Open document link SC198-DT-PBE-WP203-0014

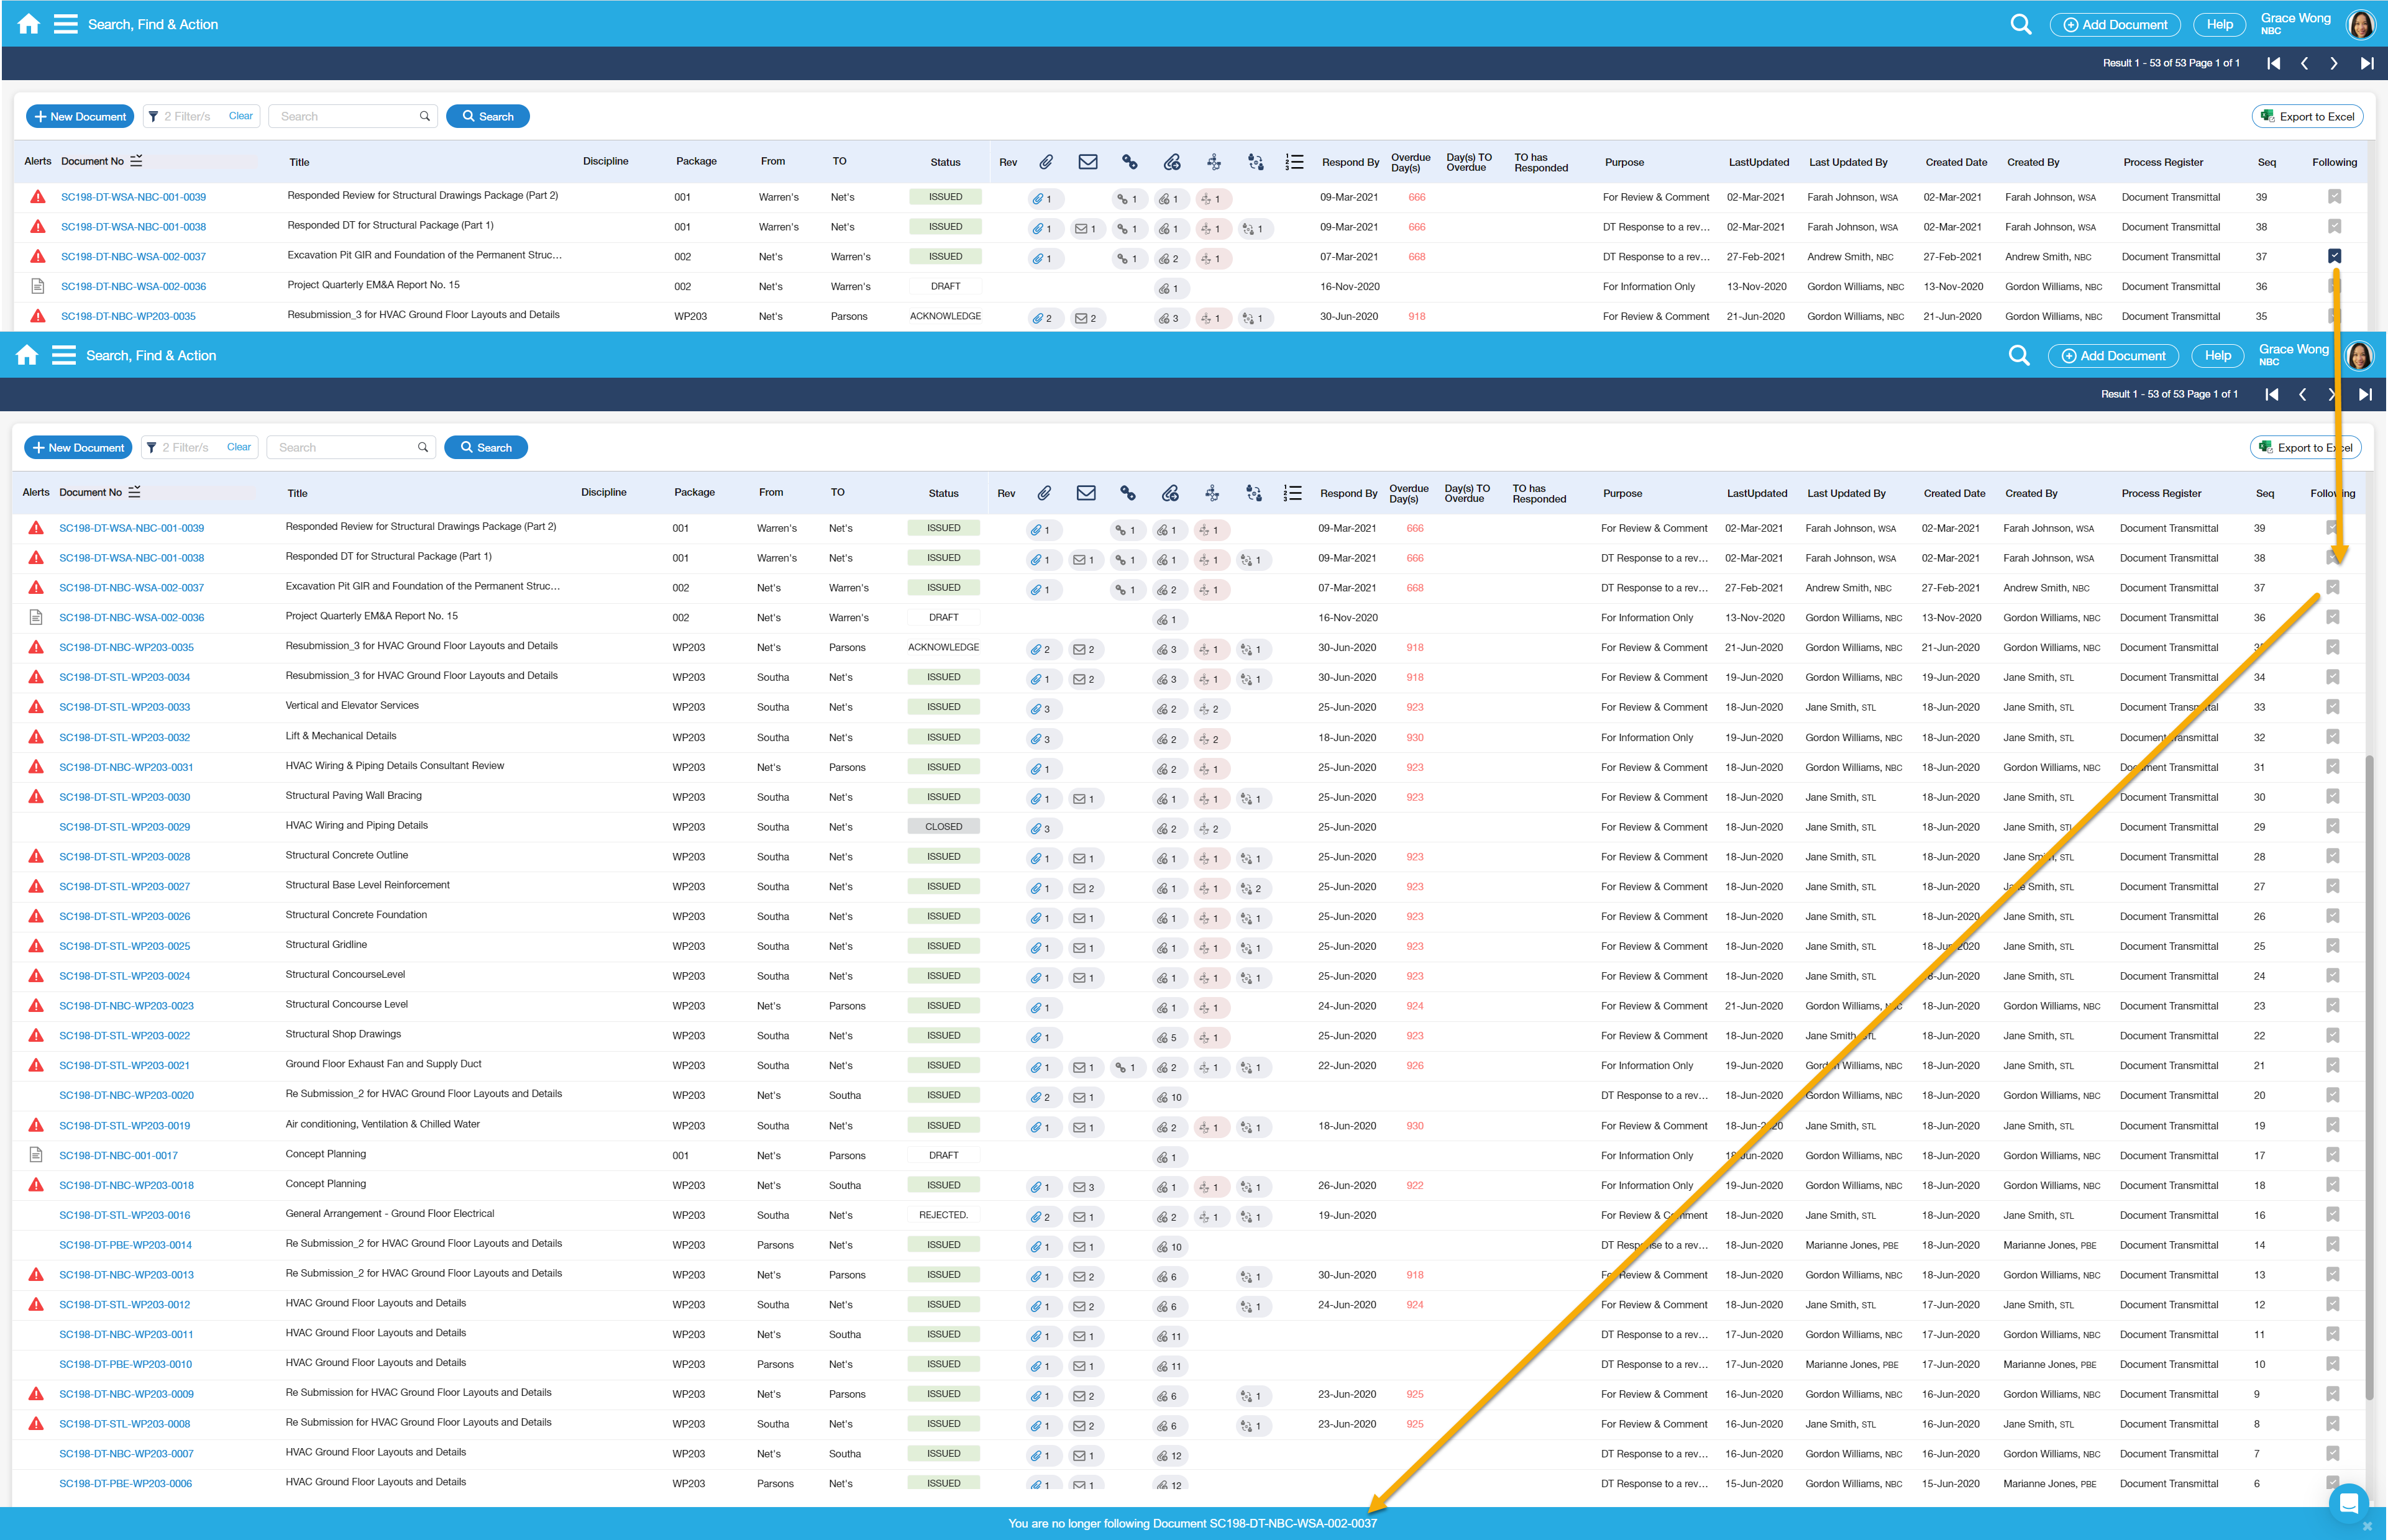coord(125,1245)
